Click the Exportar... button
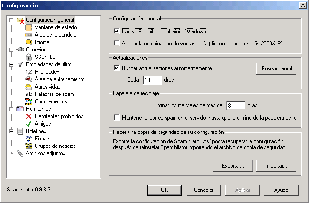The image size is (309, 203). coord(232,165)
